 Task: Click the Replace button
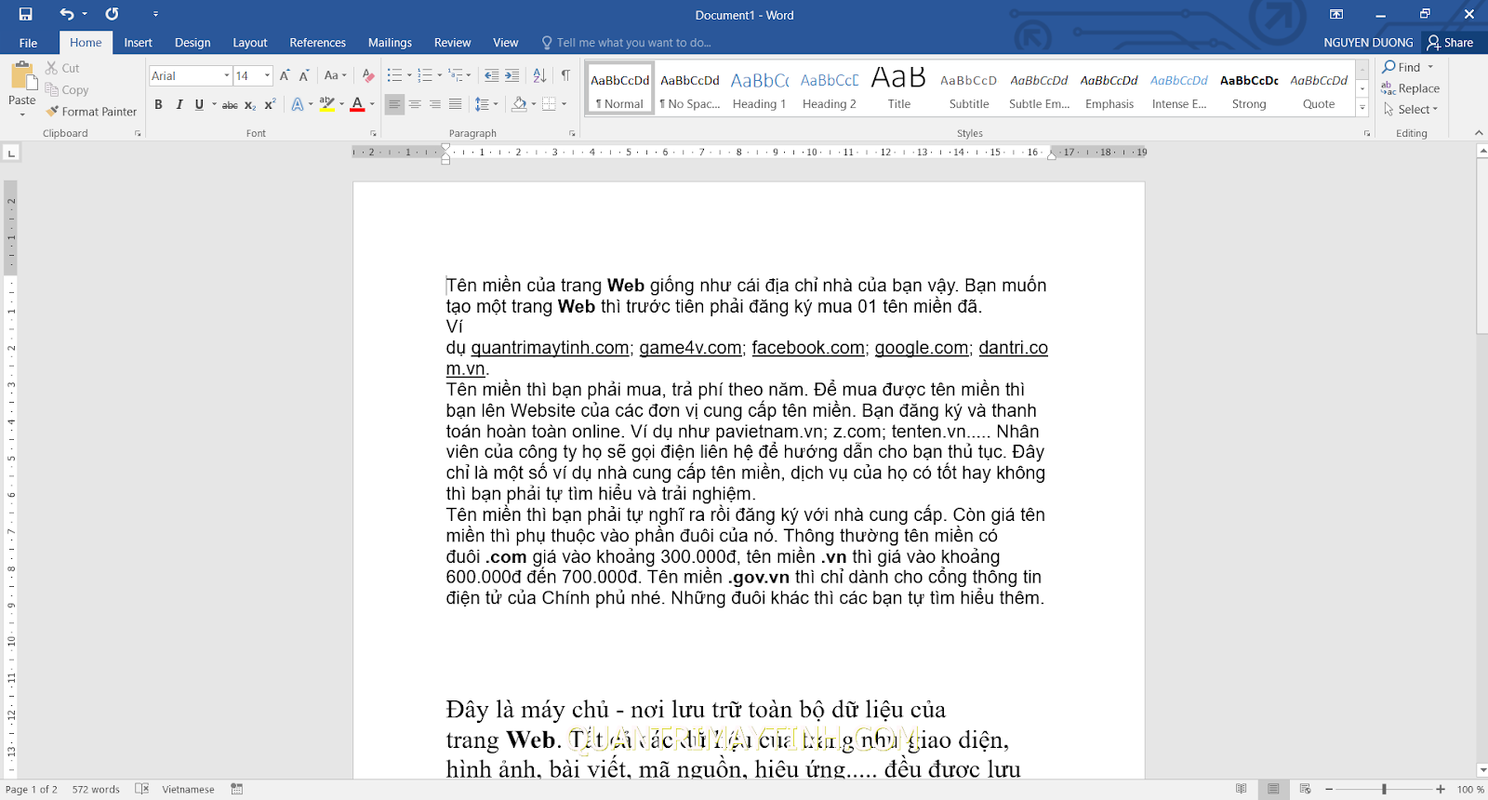1410,88
